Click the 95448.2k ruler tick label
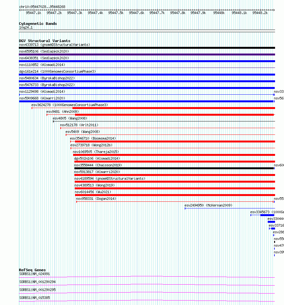Viewport: 284px width, 305px height. click(x=260, y=13)
